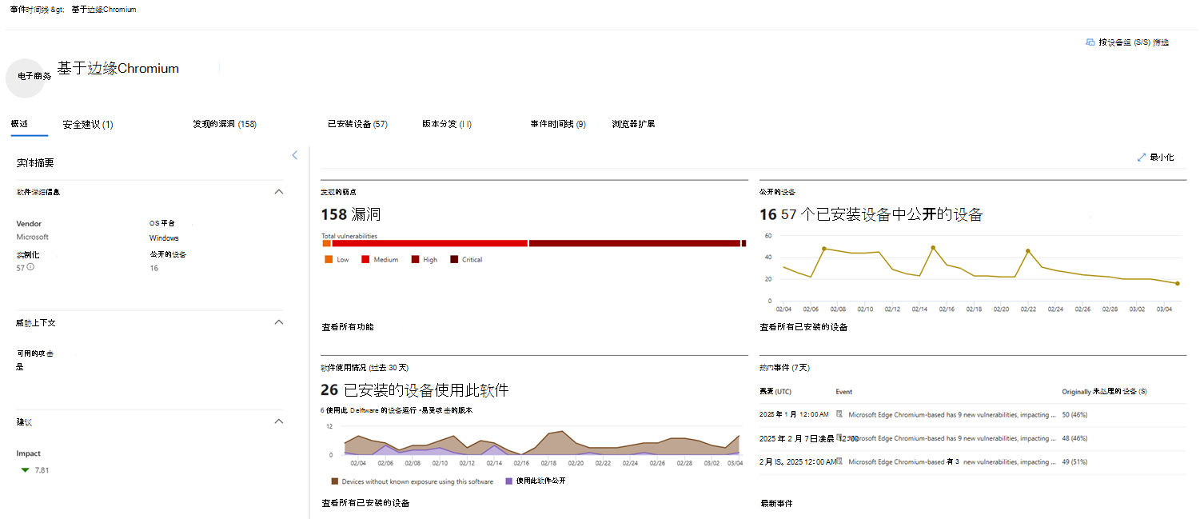This screenshot has width=1200, height=519.
Task: Open Discovered vulnerabilities (158) tab
Action: [x=225, y=124]
